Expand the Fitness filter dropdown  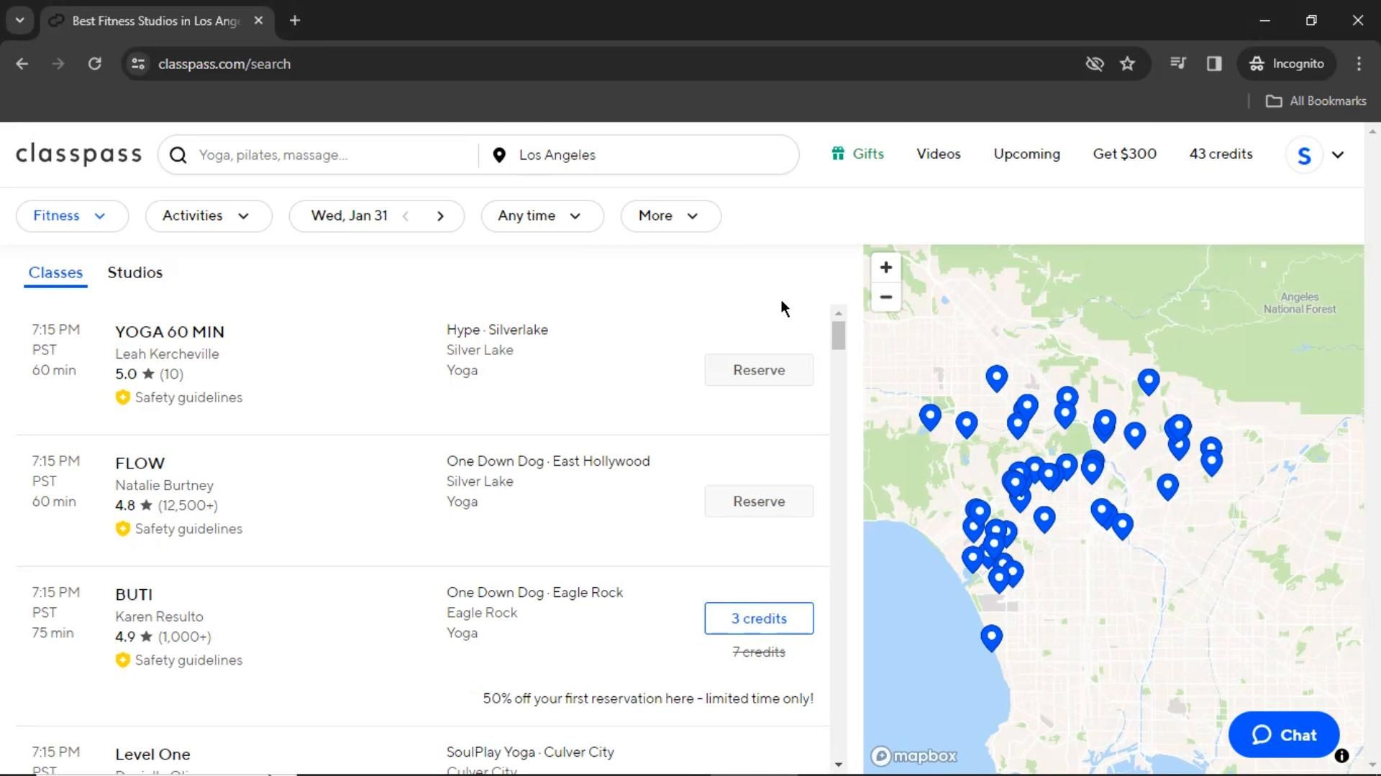coord(72,216)
